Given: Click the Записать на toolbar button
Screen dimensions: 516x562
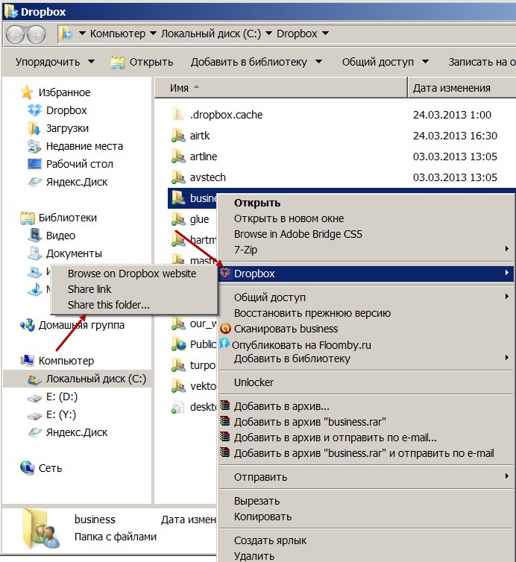Looking at the screenshot, I should pos(482,62).
